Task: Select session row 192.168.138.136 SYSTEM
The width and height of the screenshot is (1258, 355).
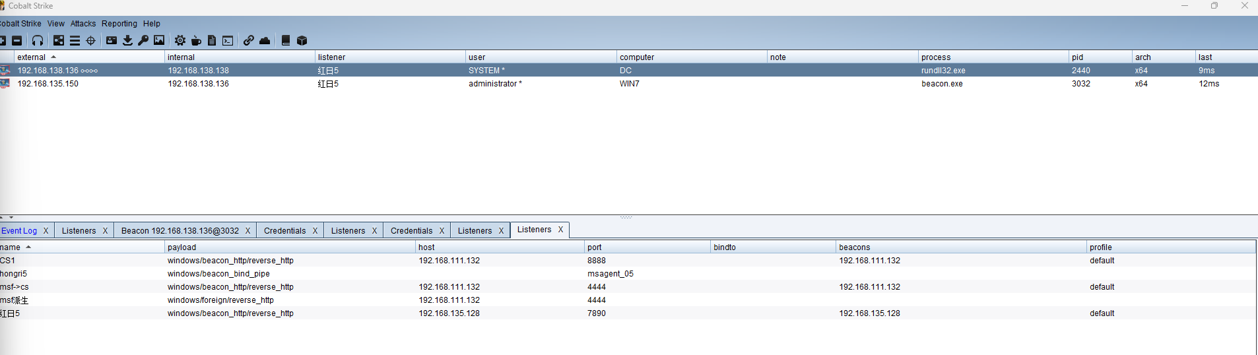Action: tap(629, 71)
